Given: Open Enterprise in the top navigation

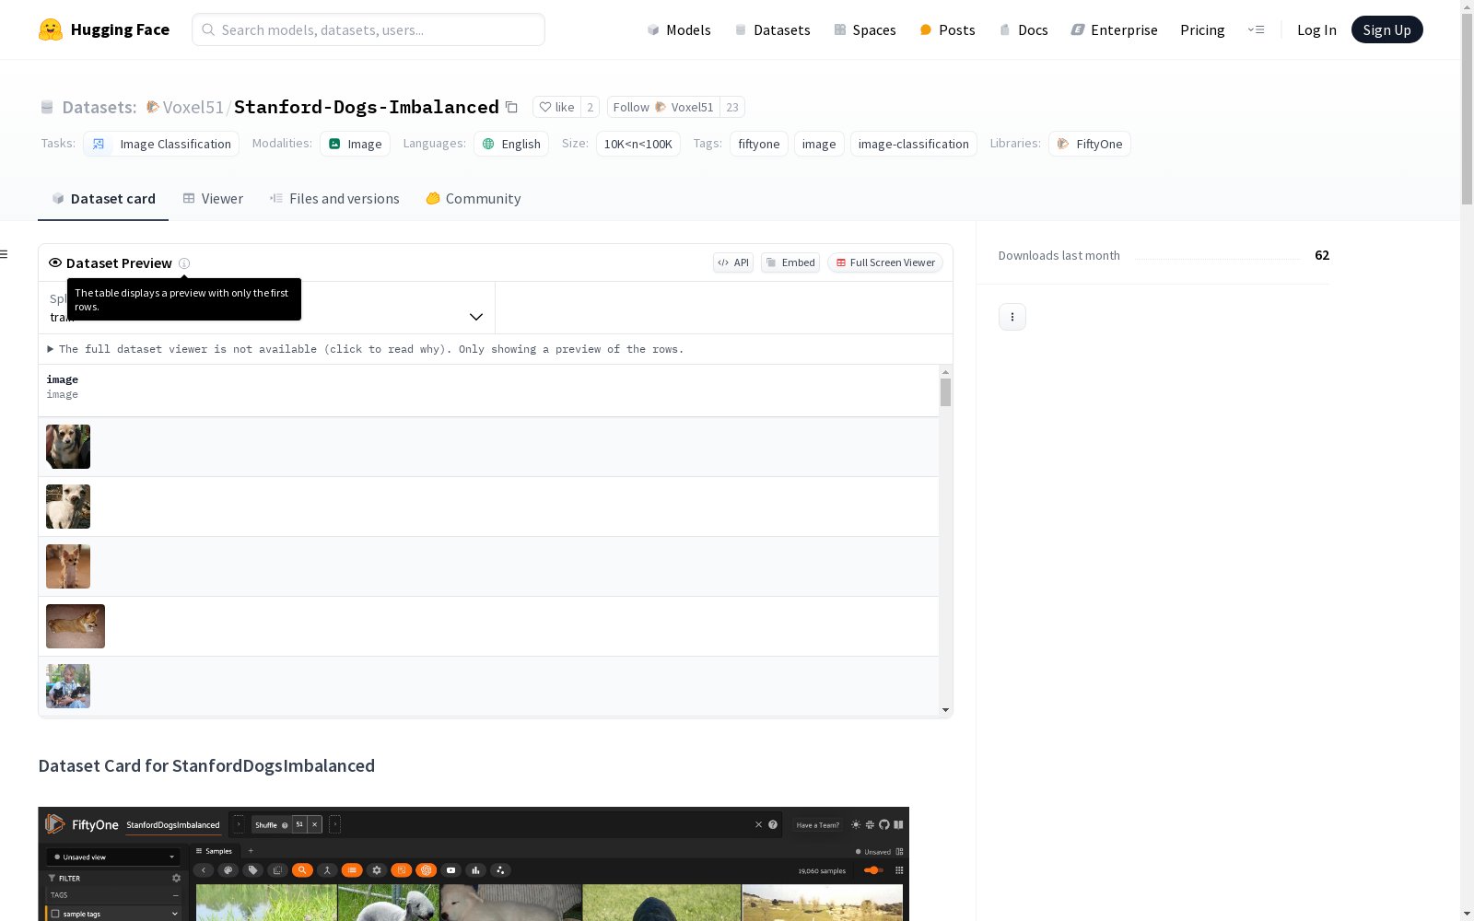Looking at the screenshot, I should [x=1114, y=29].
